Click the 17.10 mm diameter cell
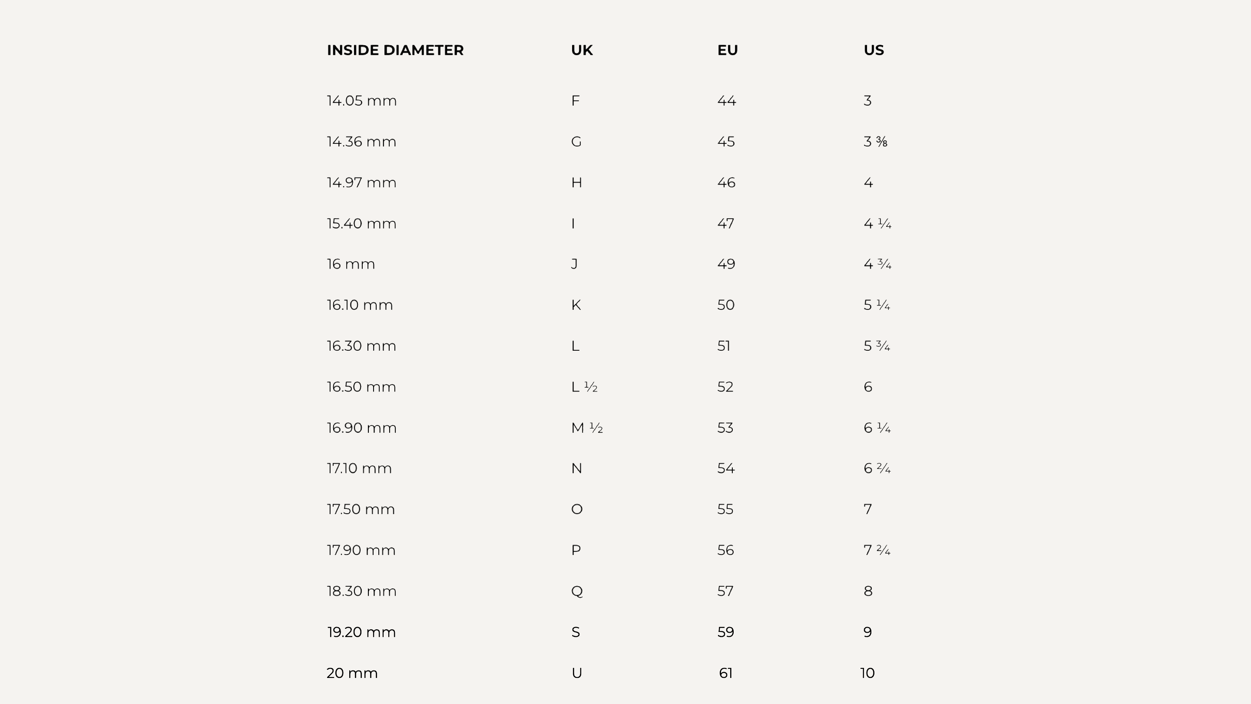Image resolution: width=1251 pixels, height=704 pixels. tap(359, 468)
